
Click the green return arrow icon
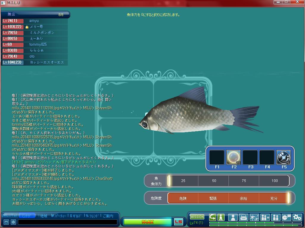tap(212, 217)
